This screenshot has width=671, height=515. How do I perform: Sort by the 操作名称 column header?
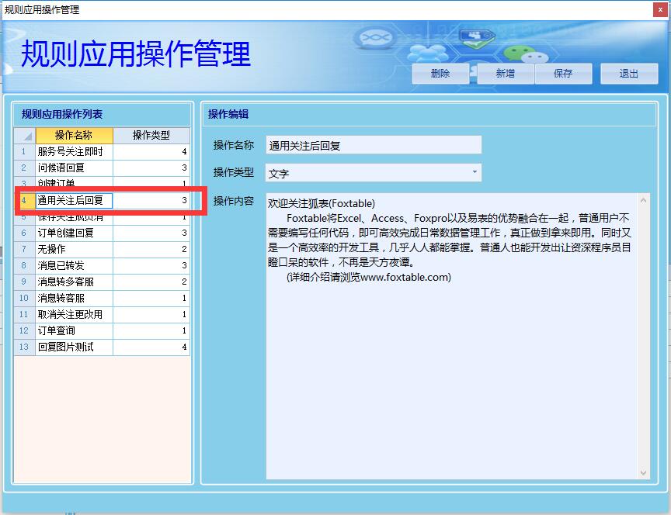tap(74, 135)
